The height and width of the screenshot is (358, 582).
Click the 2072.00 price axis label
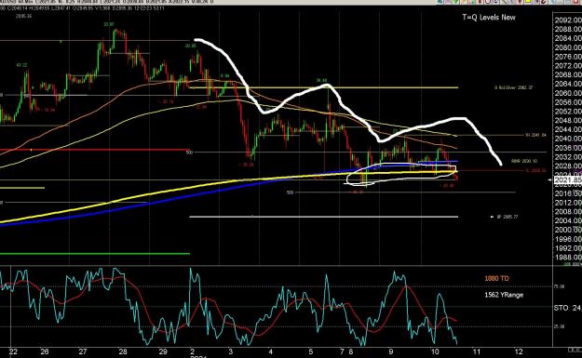568,66
